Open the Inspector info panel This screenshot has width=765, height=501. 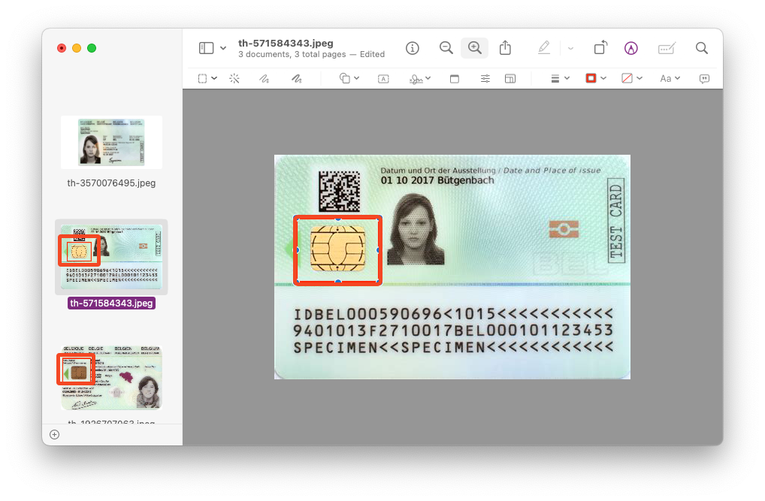(413, 48)
